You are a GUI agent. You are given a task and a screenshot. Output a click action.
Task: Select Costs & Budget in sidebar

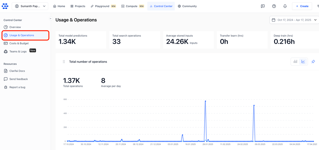click(x=19, y=43)
